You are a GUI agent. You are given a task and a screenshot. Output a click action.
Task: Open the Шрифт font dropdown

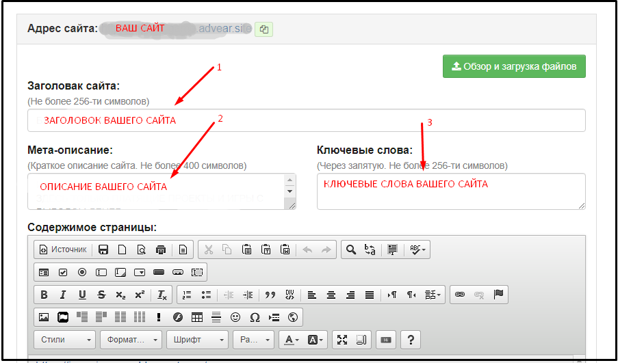[x=197, y=340]
